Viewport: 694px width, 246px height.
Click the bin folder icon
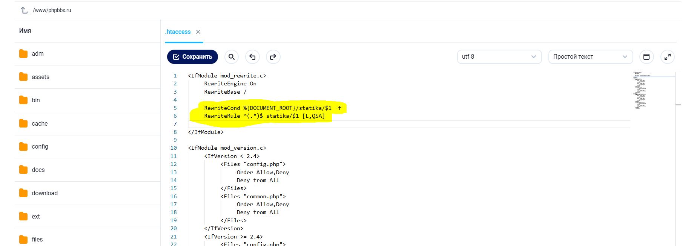[x=23, y=100]
